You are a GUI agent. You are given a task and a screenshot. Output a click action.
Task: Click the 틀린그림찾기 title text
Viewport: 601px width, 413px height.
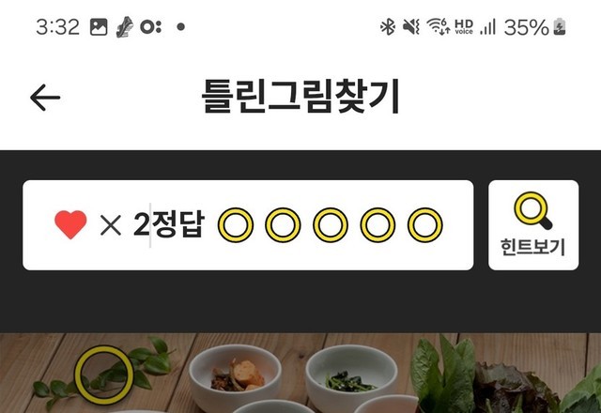(x=300, y=96)
